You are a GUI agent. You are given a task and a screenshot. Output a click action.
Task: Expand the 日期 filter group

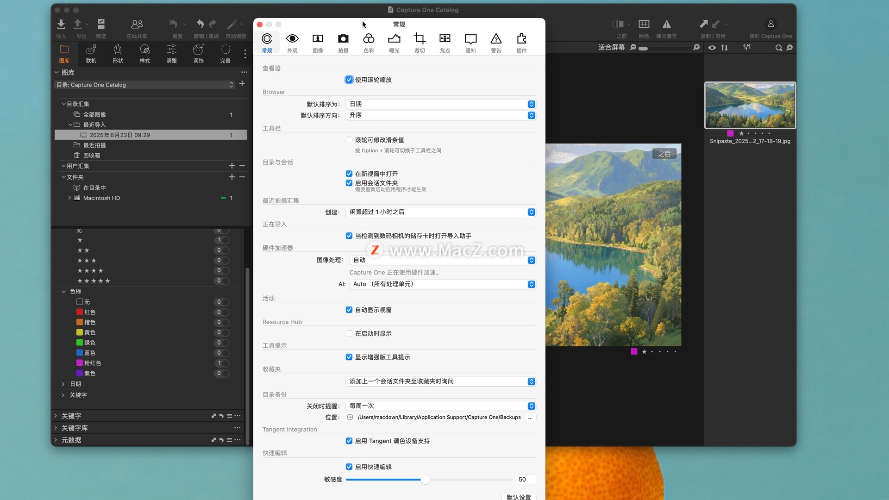63,384
